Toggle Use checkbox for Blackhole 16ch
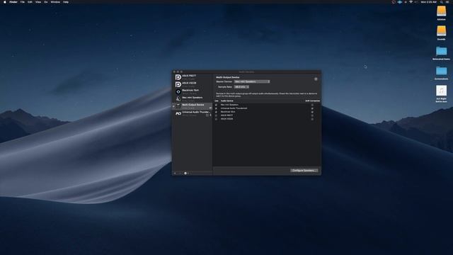The height and width of the screenshot is (255, 453). (216, 112)
